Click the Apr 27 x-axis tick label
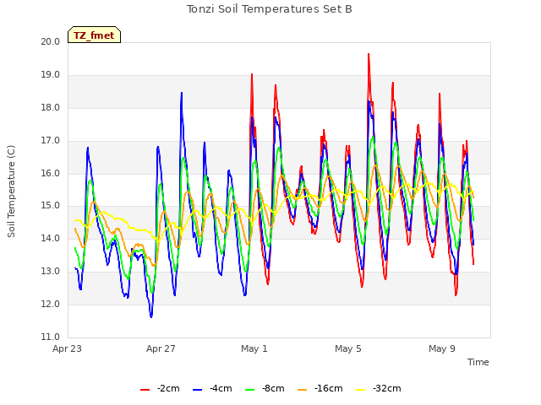Viewport: 541px width, 405px height. (161, 348)
